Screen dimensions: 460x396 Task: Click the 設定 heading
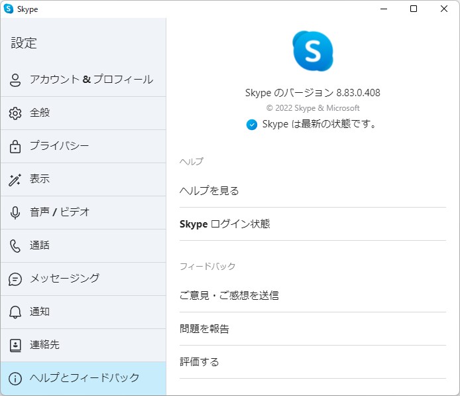point(24,43)
